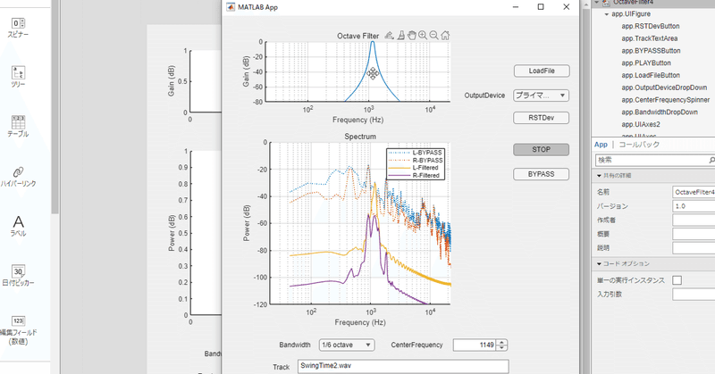Enable the pan hand tool on Octave Filter axes
715x374 pixels.
(x=412, y=35)
